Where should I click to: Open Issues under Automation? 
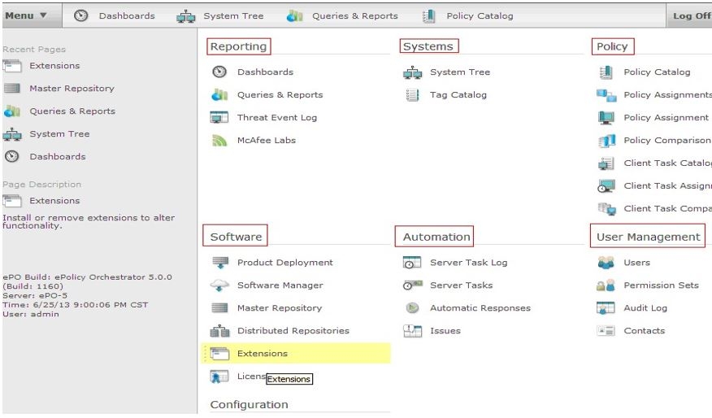click(x=445, y=331)
